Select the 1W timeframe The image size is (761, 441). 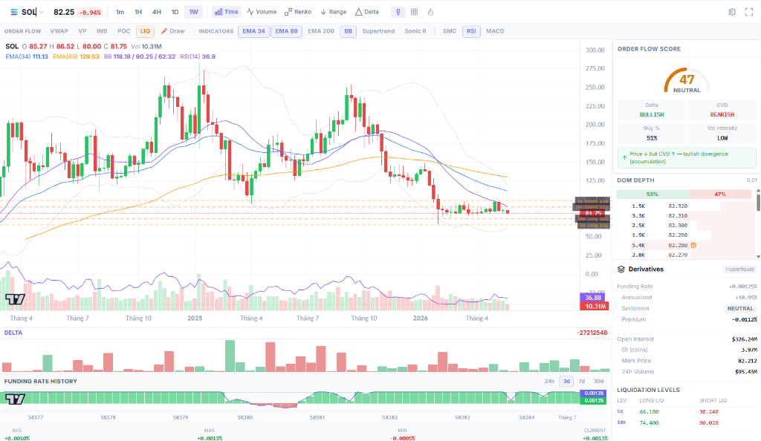[x=194, y=12]
